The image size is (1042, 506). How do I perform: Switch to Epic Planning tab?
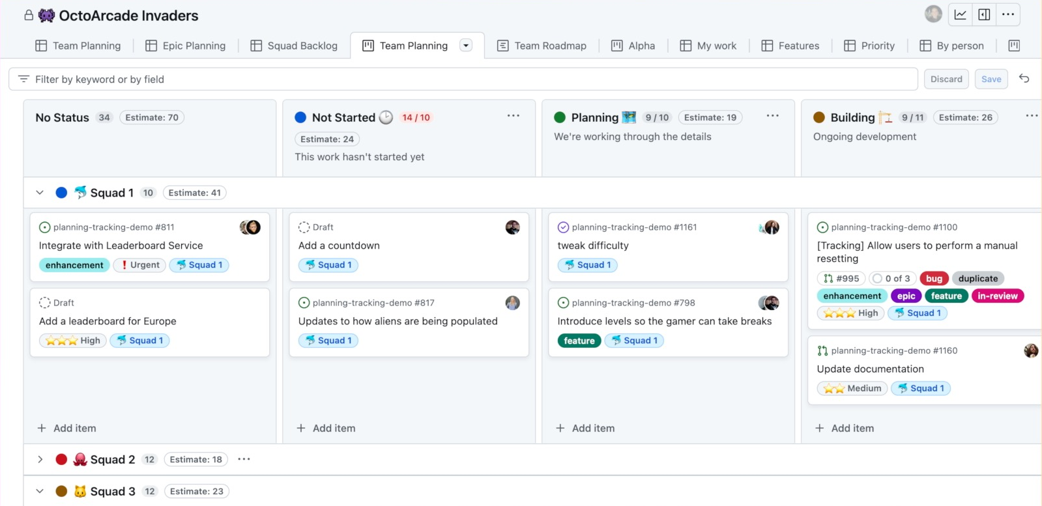coord(186,46)
